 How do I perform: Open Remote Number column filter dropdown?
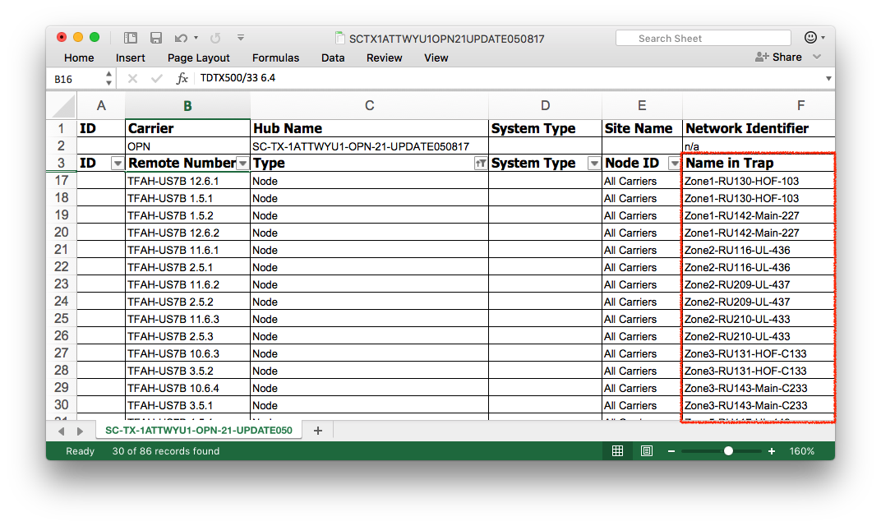242,164
